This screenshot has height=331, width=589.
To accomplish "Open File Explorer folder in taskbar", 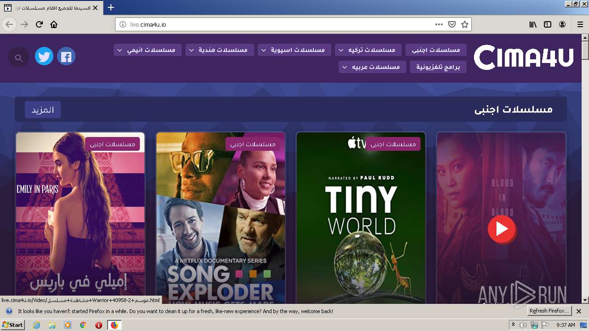I will [52, 325].
